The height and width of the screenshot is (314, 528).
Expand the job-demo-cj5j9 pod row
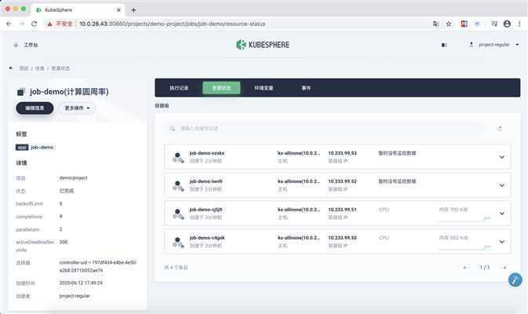click(x=502, y=214)
